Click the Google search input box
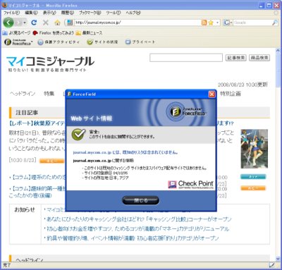The width and height of the screenshot is (282, 270). (252, 23)
